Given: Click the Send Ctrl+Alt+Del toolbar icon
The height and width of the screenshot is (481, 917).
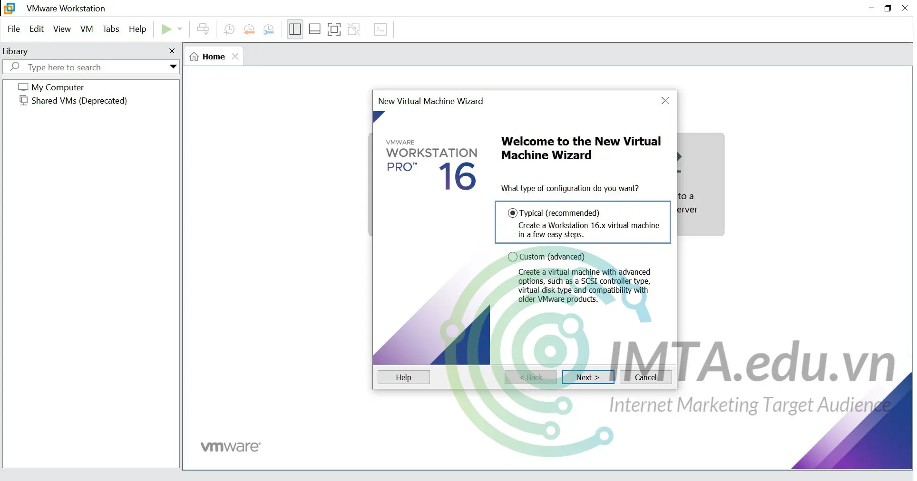Looking at the screenshot, I should coord(203,29).
